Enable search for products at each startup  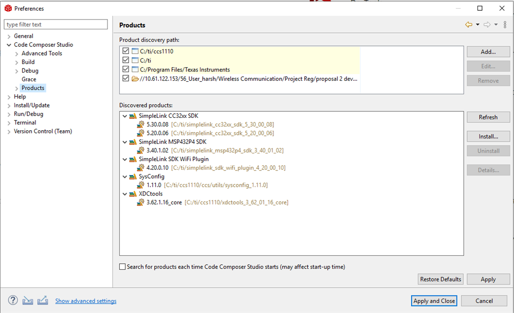point(122,267)
